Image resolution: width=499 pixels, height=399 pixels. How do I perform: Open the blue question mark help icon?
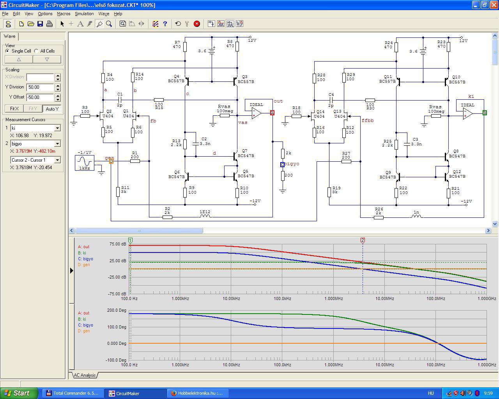165,24
